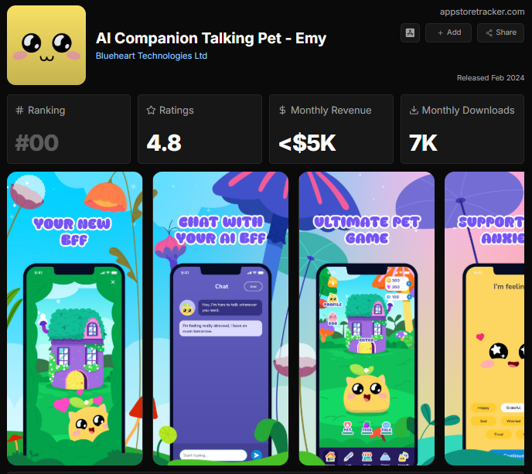Open the 'Ultimate Pet Game' screenshot
The width and height of the screenshot is (532, 474).
point(367,319)
